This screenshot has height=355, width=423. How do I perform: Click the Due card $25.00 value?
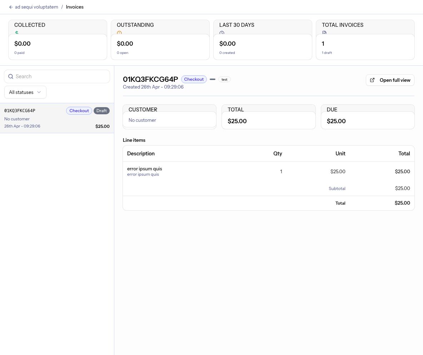(x=336, y=121)
